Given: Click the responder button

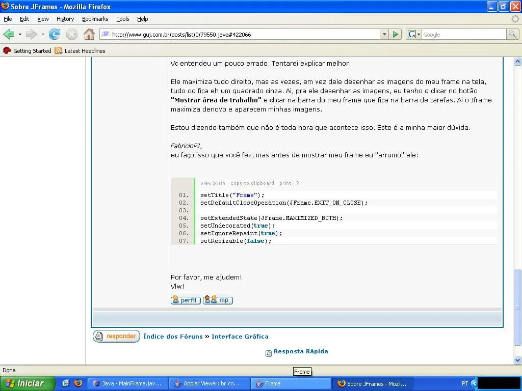Looking at the screenshot, I should coord(116,336).
